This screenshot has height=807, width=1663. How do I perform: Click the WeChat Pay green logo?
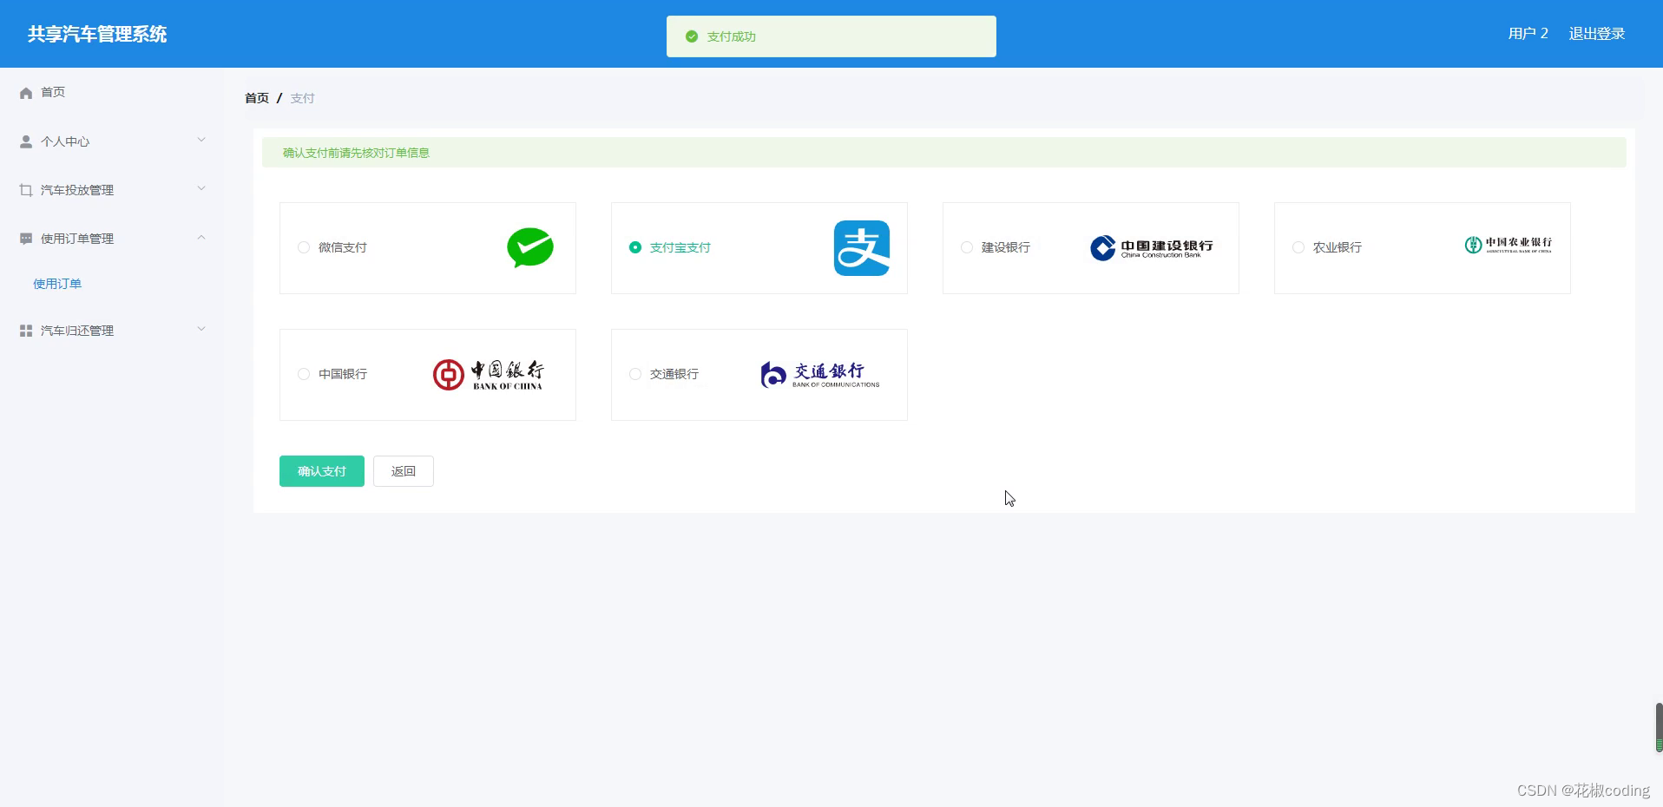coord(530,247)
